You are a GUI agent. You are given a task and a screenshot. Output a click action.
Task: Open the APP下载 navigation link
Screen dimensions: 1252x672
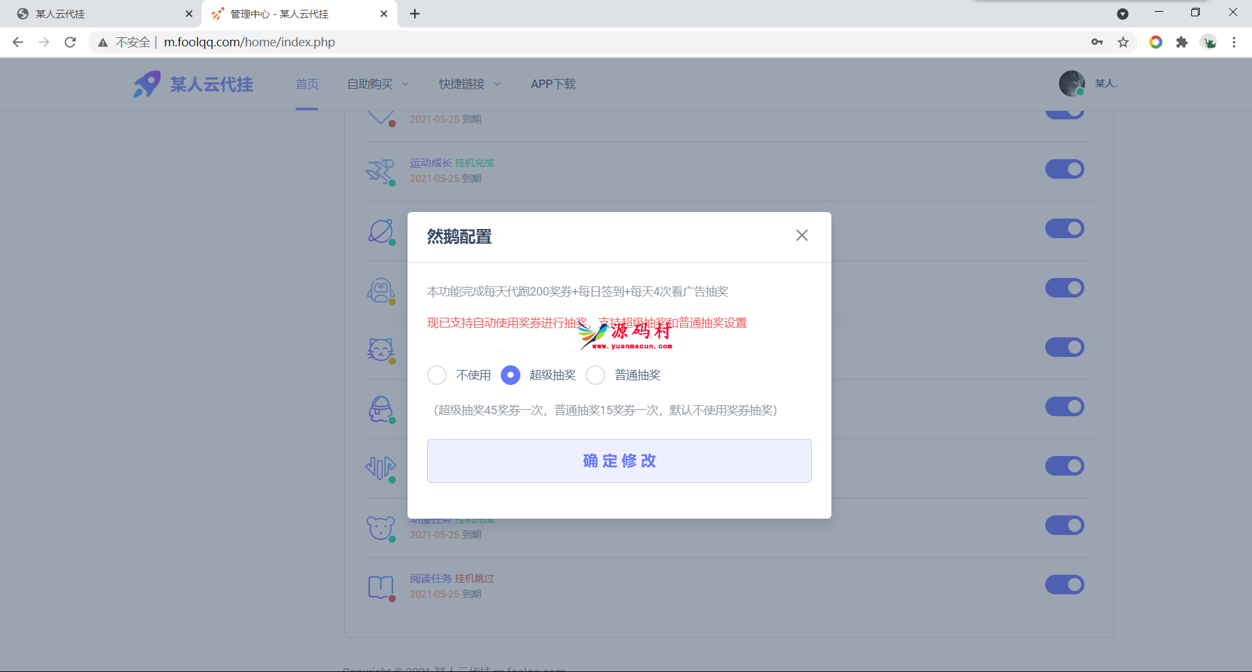553,84
